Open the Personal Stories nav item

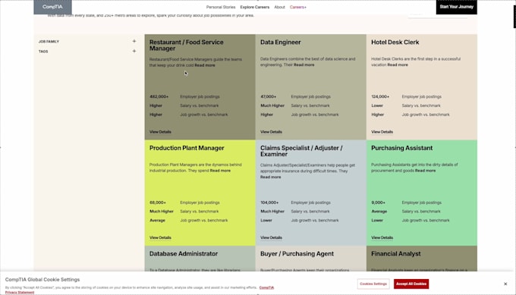click(x=221, y=7)
